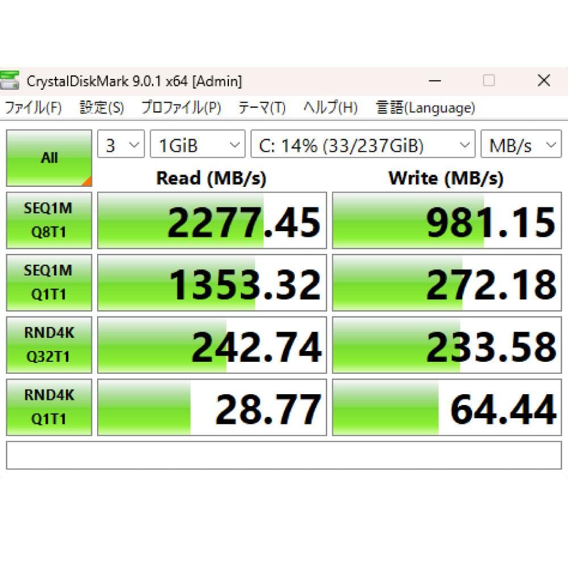Run the RND4K Q1T1 benchmark test
The height and width of the screenshot is (568, 568).
click(48, 407)
